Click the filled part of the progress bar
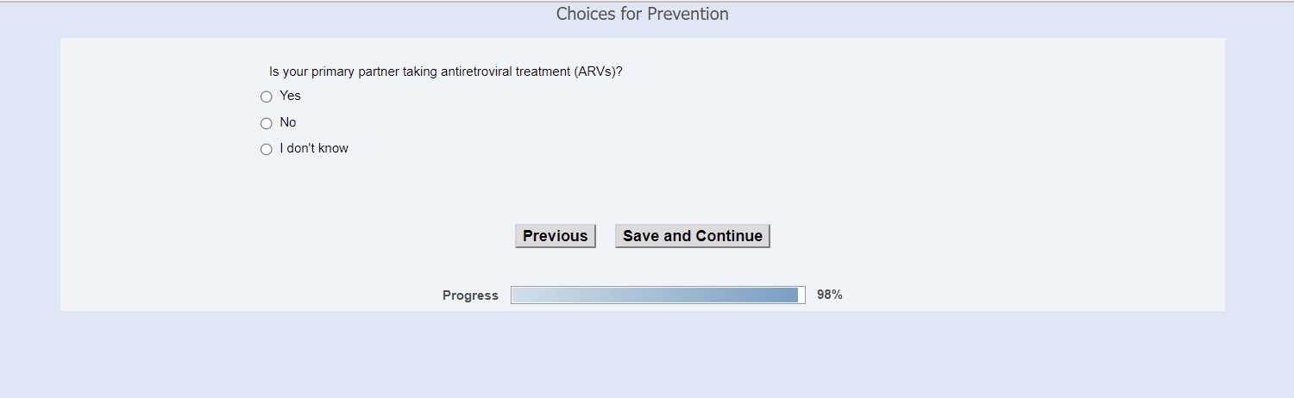 pyautogui.click(x=654, y=295)
